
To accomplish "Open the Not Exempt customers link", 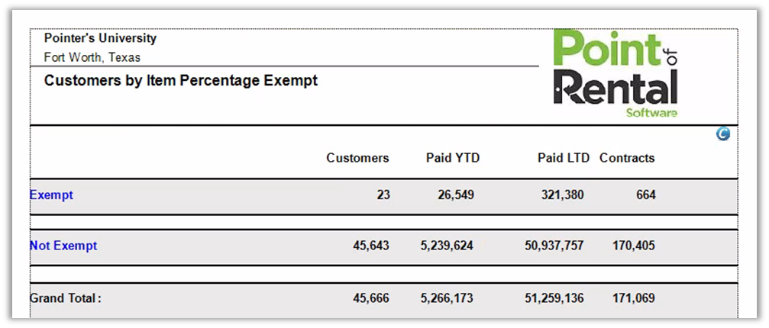I will (63, 246).
